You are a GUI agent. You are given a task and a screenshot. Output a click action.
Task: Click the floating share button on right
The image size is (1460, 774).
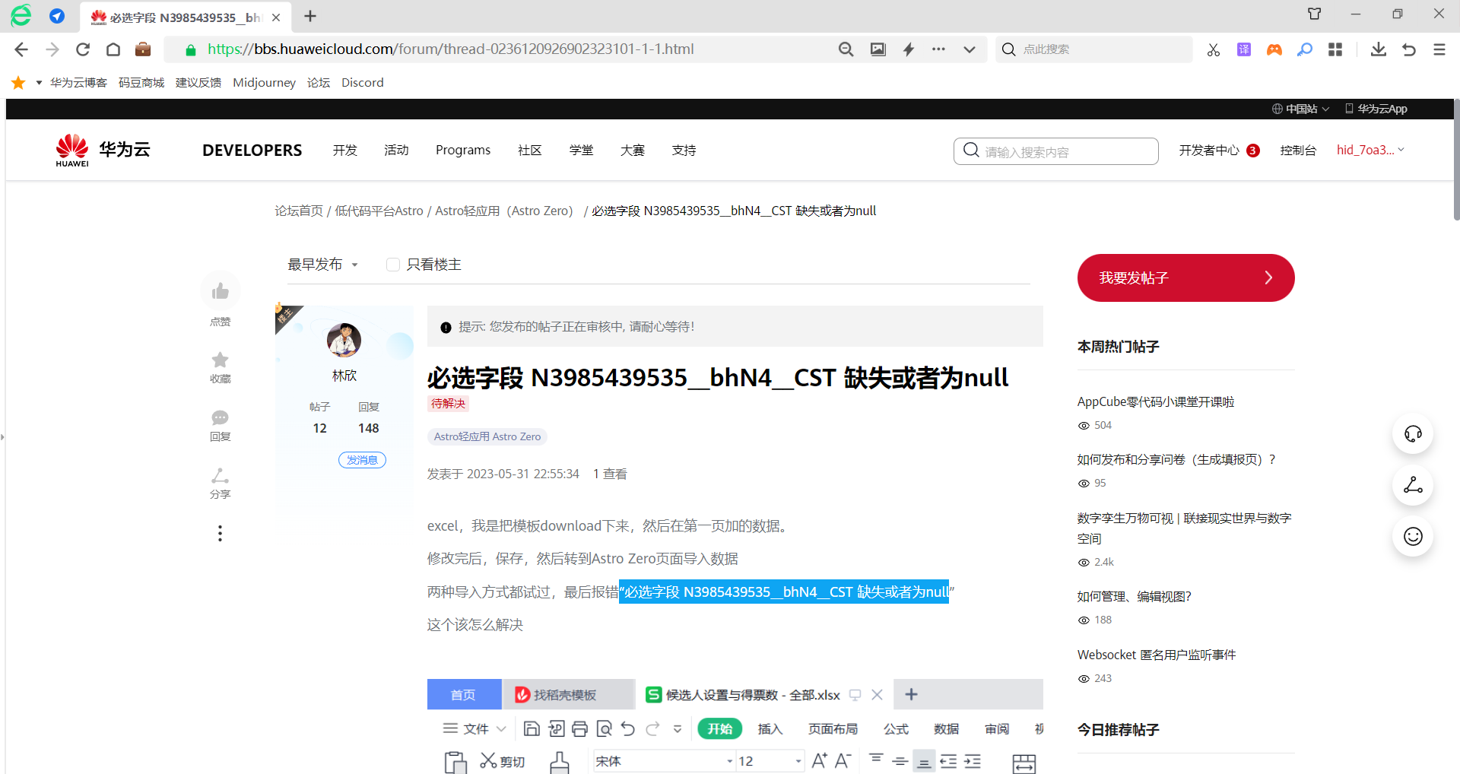click(1413, 485)
